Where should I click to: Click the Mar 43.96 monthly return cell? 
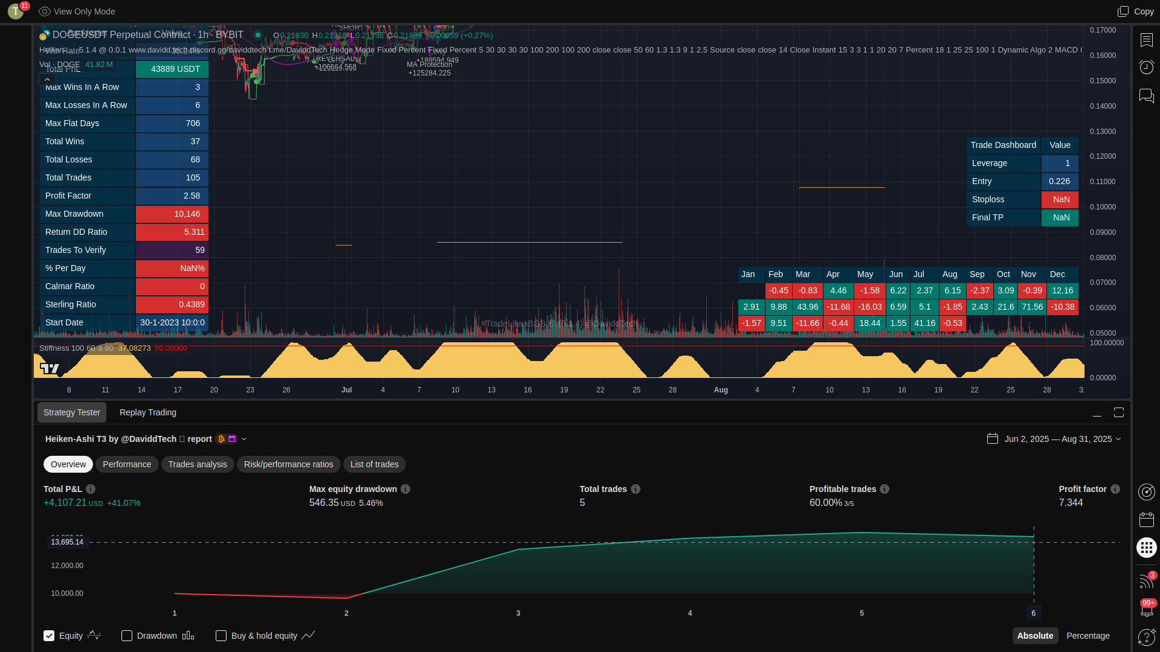(808, 307)
